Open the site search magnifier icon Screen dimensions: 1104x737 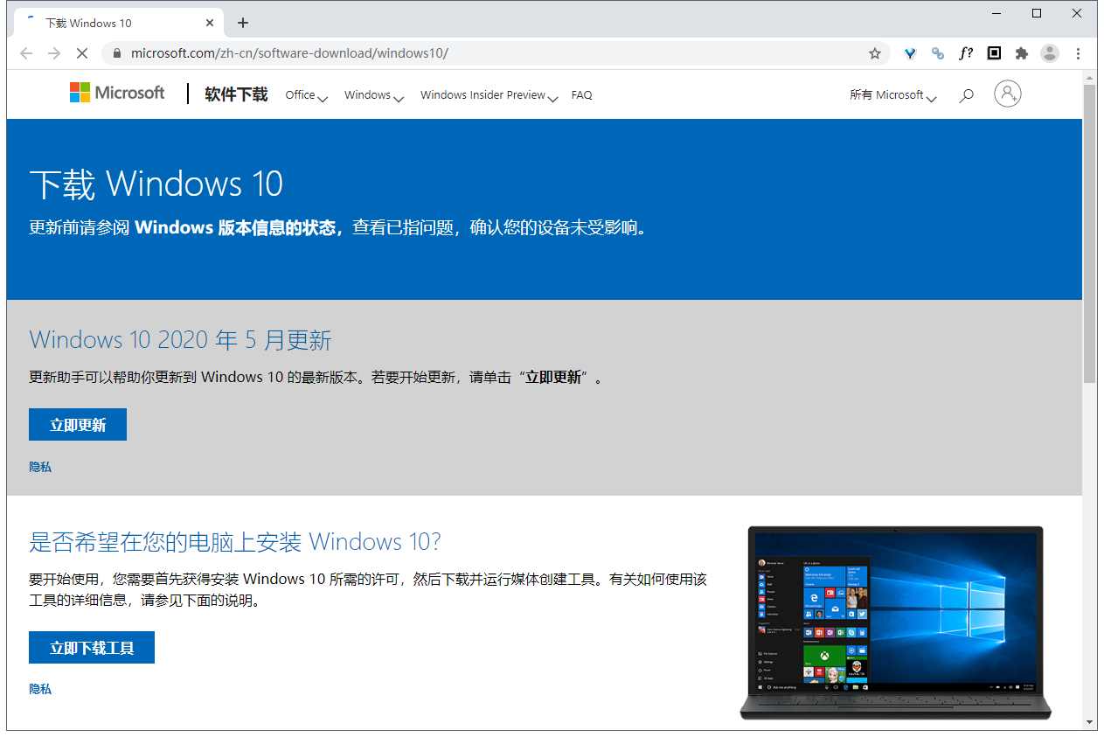pyautogui.click(x=966, y=95)
